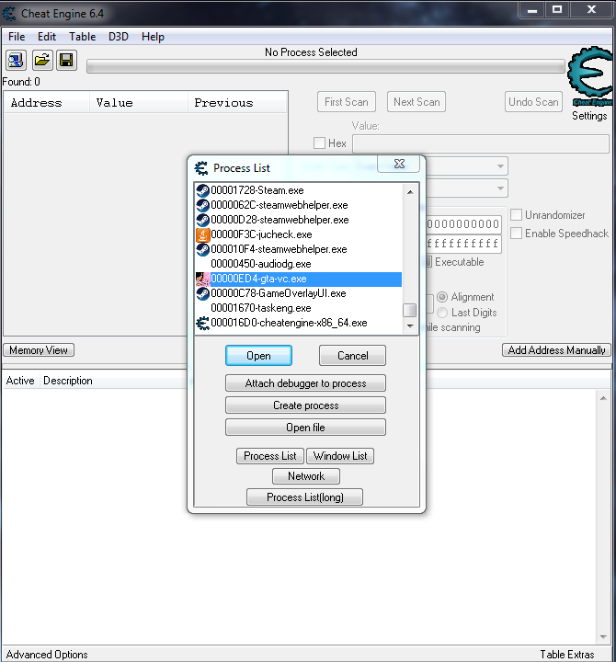Screen dimensions: 616x662
Task: Select the Alignment radio button
Action: click(442, 297)
